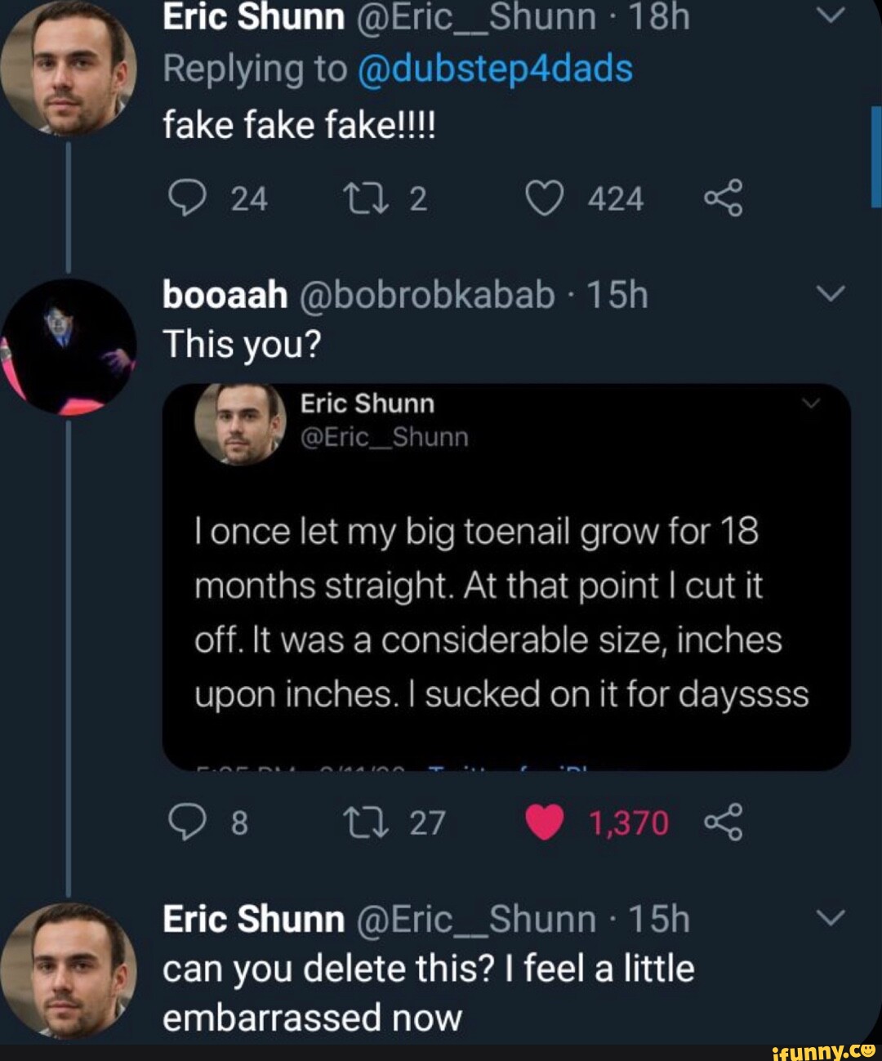Open Eric Shunn's profile via his username
This screenshot has width=882, height=1061.
pos(506,16)
